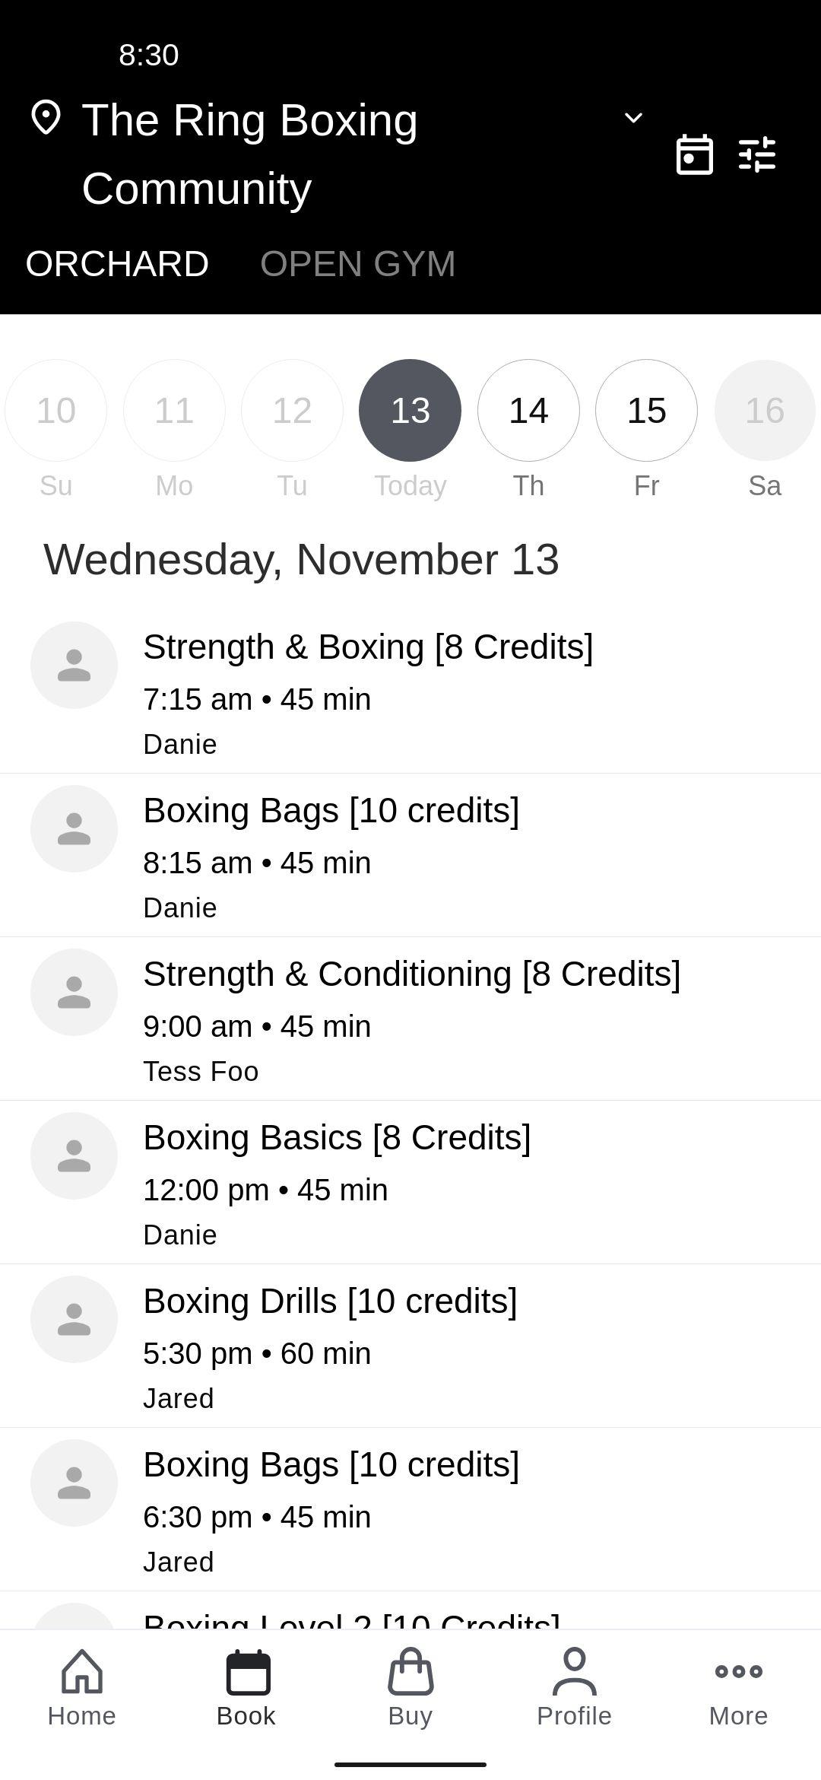This screenshot has width=821, height=1780.
Task: Open Strength & Conditioning 9:00 am class
Action: point(410,1019)
